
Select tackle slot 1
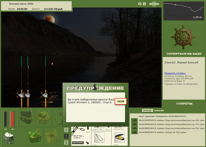click(x=66, y=130)
